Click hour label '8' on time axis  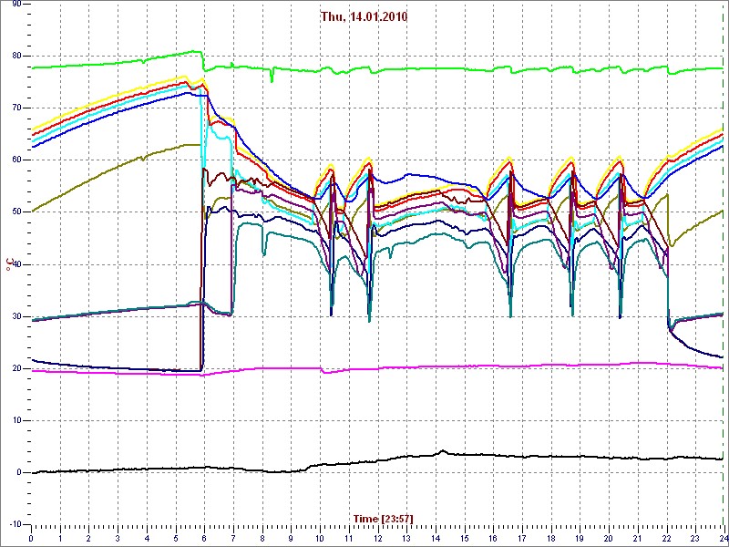click(262, 538)
